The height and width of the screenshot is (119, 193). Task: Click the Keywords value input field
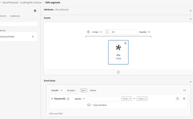tap(103, 99)
